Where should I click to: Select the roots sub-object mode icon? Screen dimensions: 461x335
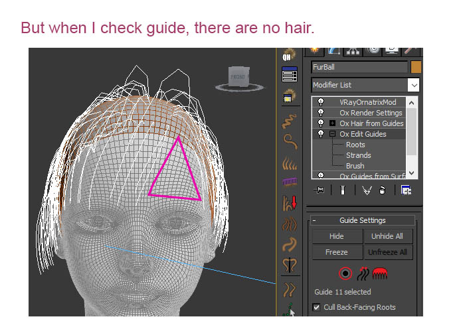point(345,273)
